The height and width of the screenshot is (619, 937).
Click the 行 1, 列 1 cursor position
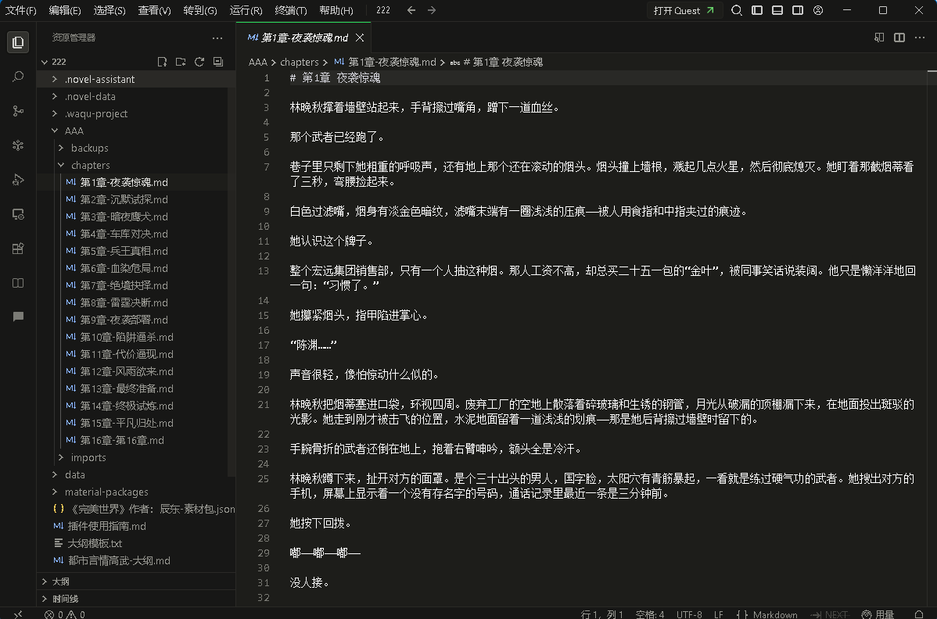pos(601,614)
